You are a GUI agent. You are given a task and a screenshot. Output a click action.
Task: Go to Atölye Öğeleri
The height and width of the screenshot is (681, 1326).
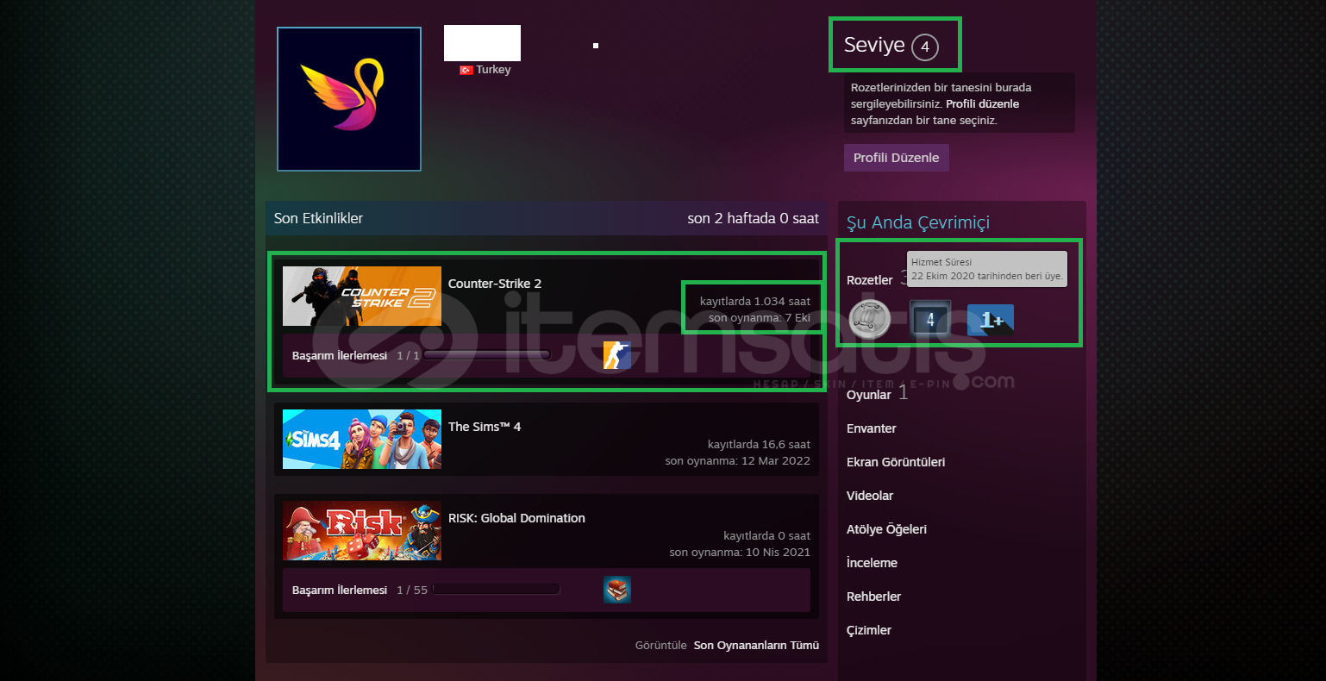[886, 529]
